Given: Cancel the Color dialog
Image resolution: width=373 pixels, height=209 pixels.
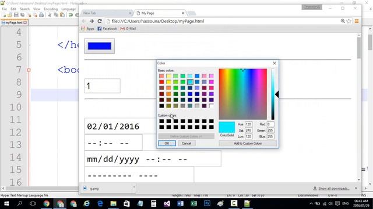Looking at the screenshot, I should (186, 143).
